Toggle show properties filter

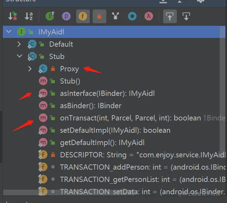tap(66, 16)
